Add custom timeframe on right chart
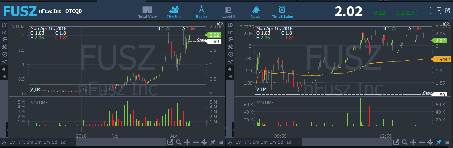Image resolution: width=453 pixels, height=148 pixels. click(x=298, y=142)
